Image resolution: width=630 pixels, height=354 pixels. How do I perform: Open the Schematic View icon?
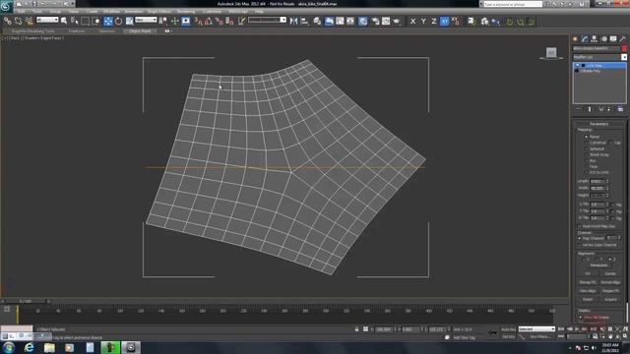(350, 21)
